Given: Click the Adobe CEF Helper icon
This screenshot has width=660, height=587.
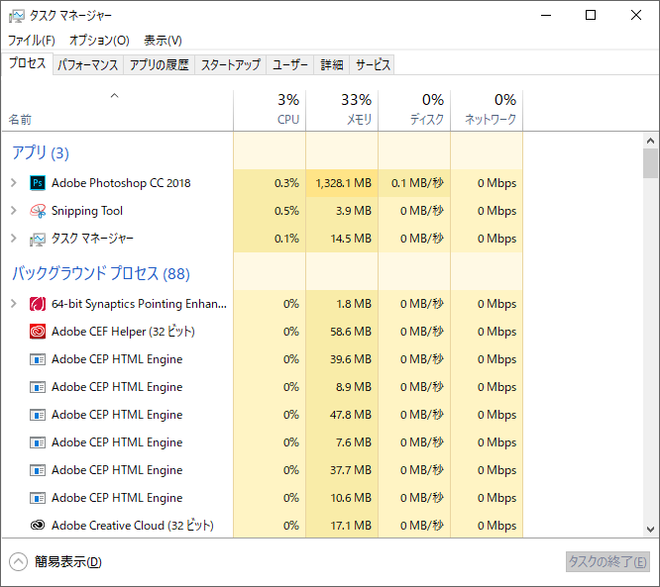Looking at the screenshot, I should tap(38, 332).
